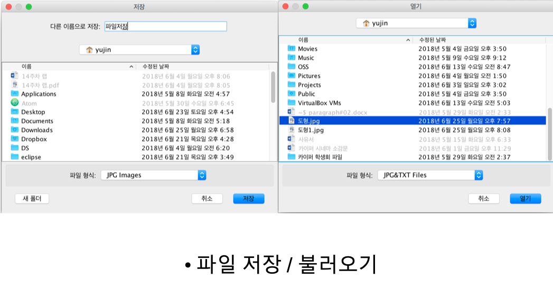Click the save dialog file list scrollbar
Image resolution: width=553 pixels, height=288 pixels.
click(x=273, y=87)
